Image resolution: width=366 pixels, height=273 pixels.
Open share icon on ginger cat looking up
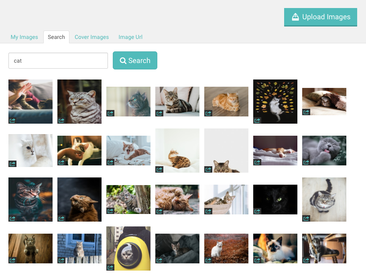pyautogui.click(x=61, y=218)
